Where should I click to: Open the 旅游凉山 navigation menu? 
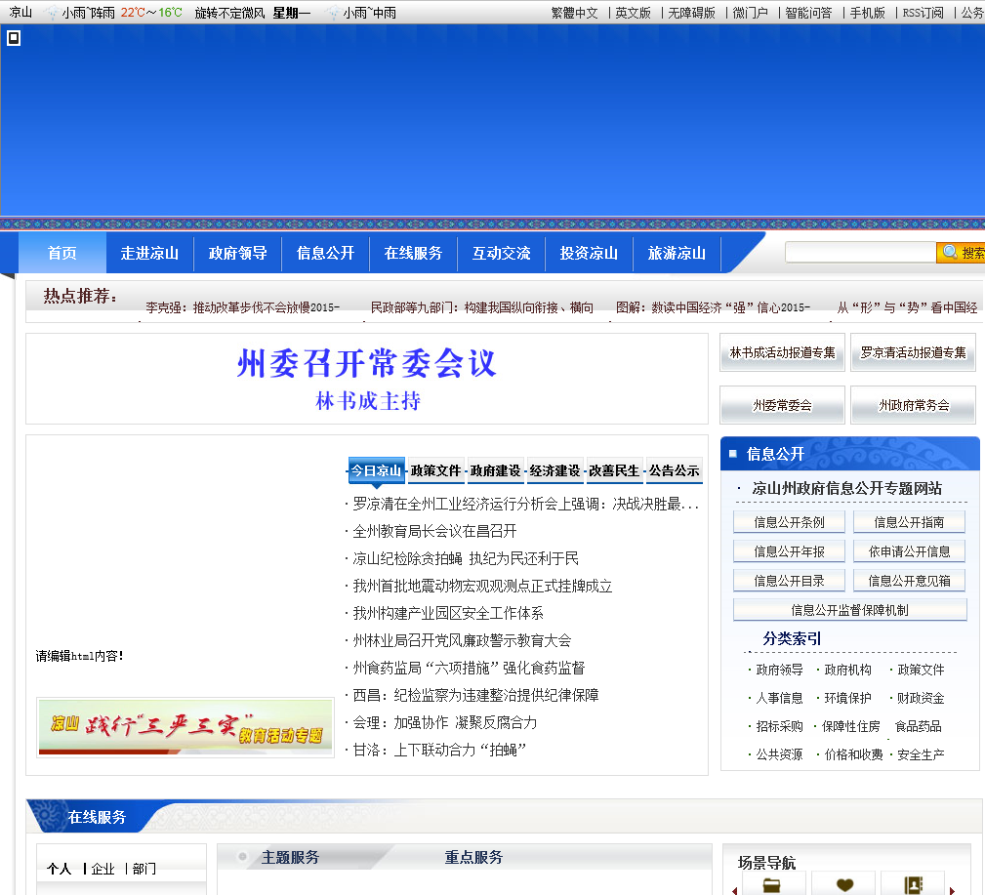click(x=677, y=253)
